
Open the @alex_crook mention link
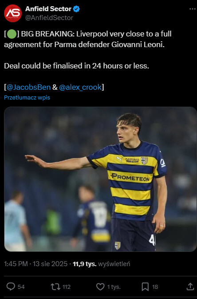[80, 87]
